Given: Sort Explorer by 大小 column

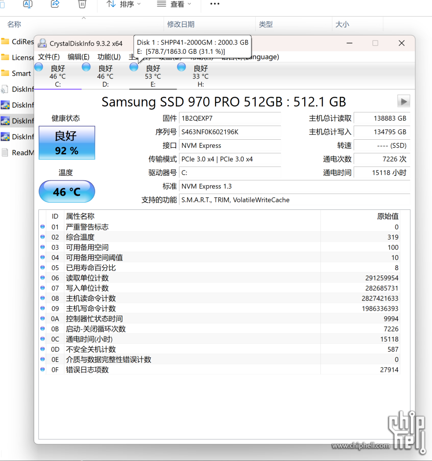Looking at the screenshot, I should tap(343, 24).
